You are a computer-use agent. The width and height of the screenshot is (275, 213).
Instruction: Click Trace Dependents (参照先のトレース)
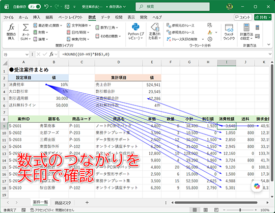pyautogui.click(x=180, y=32)
